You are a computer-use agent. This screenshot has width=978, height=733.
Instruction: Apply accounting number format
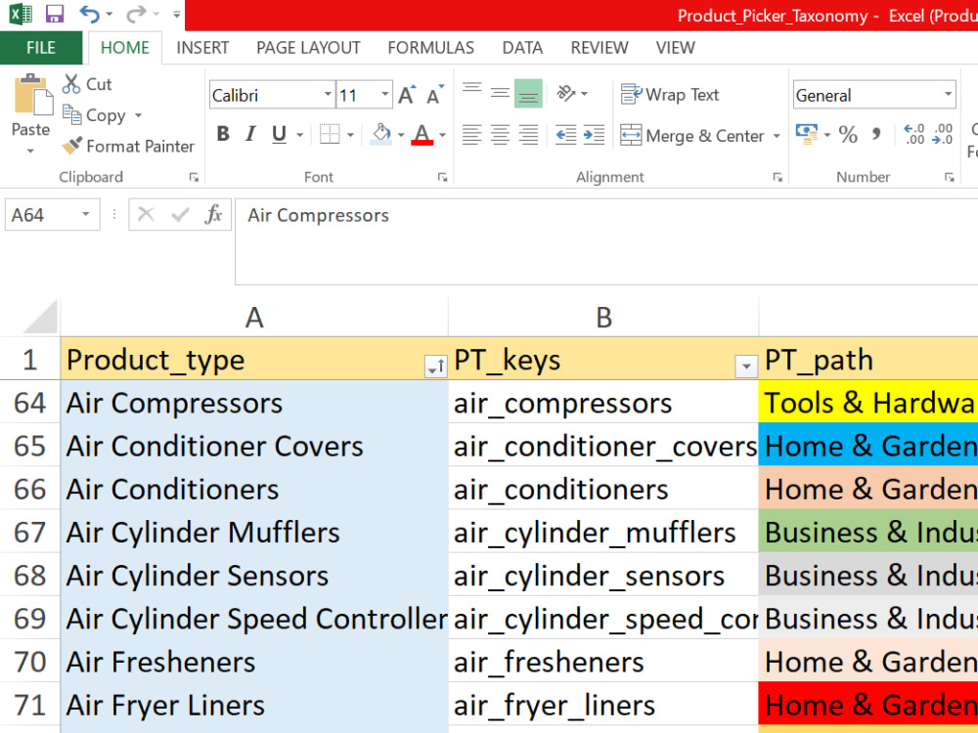(807, 134)
